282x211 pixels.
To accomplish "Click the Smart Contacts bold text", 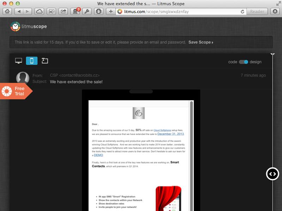I will pyautogui.click(x=135, y=164).
